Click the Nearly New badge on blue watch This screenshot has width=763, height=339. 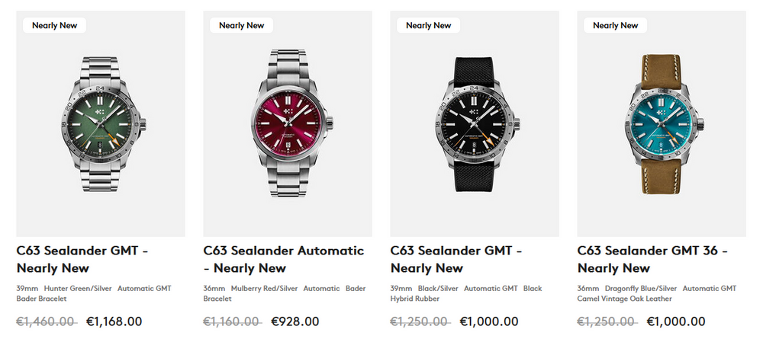tap(615, 25)
